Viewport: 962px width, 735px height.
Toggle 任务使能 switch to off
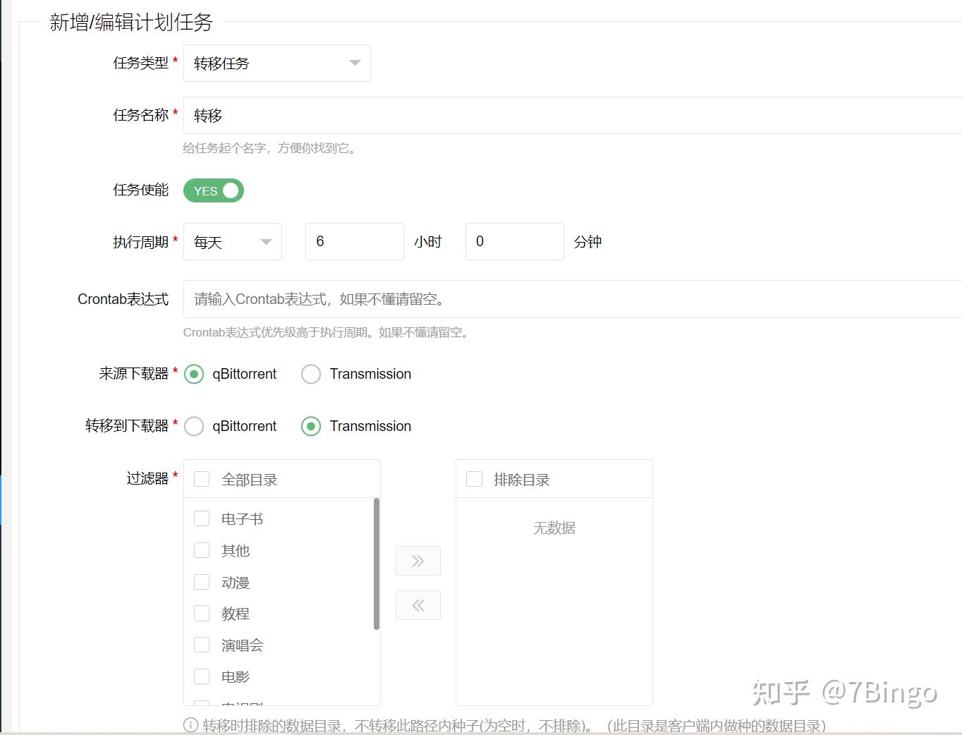click(x=213, y=190)
